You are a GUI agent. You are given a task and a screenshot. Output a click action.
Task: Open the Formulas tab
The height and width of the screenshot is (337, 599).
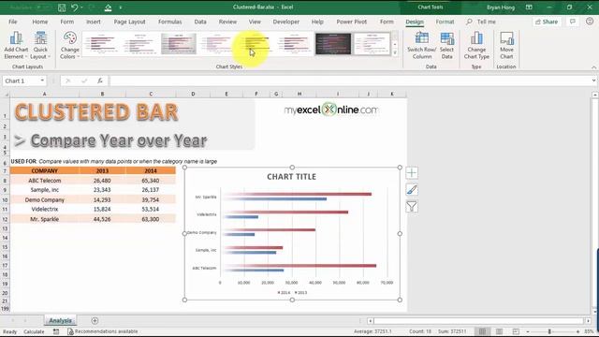tap(170, 22)
